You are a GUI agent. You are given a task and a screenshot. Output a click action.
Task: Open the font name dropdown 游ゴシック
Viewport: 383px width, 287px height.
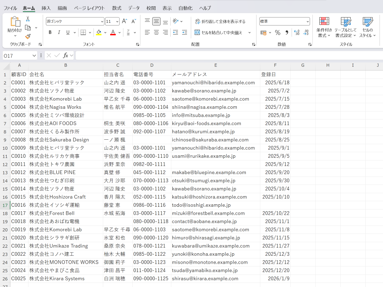point(102,22)
